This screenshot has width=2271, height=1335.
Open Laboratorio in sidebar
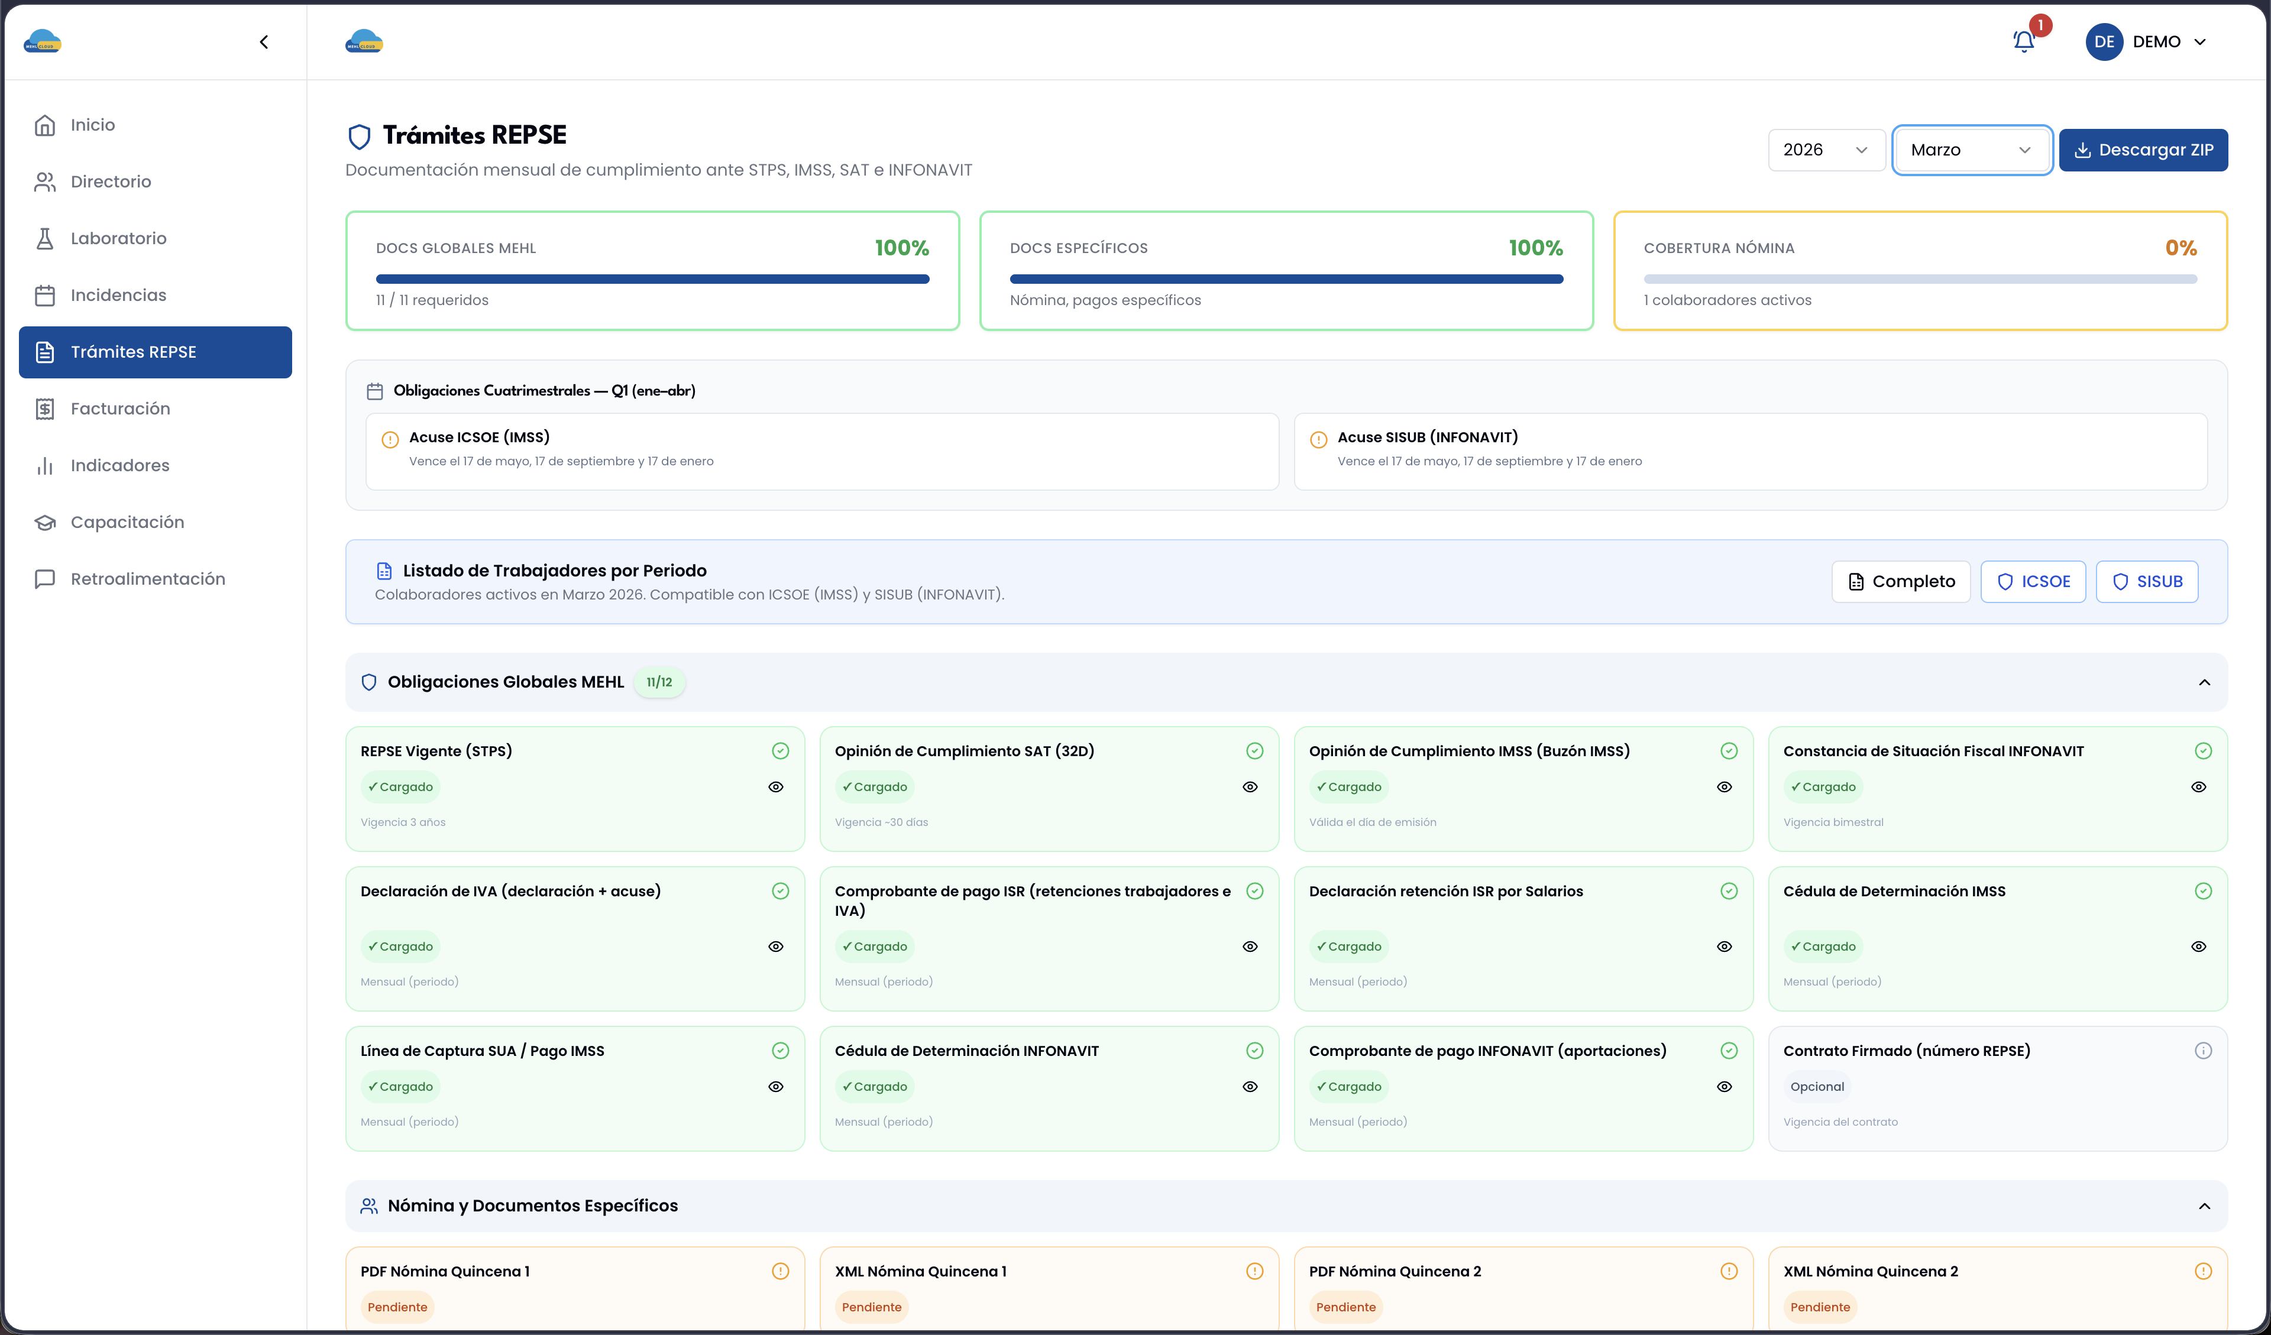[155, 239]
